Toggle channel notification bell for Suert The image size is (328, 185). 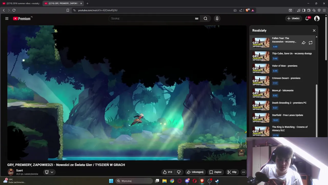click(49, 172)
